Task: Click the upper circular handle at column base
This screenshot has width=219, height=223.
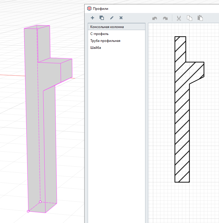Action: (40, 202)
